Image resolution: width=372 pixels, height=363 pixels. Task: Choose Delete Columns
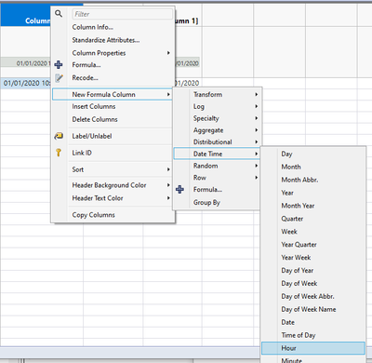coord(95,119)
